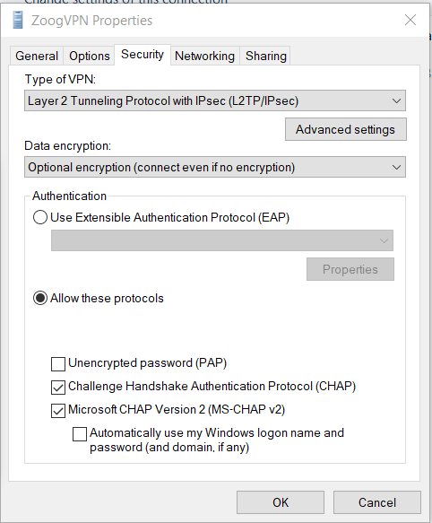Image resolution: width=432 pixels, height=523 pixels.
Task: Choose Allow these protocols radio button
Action: (40, 298)
